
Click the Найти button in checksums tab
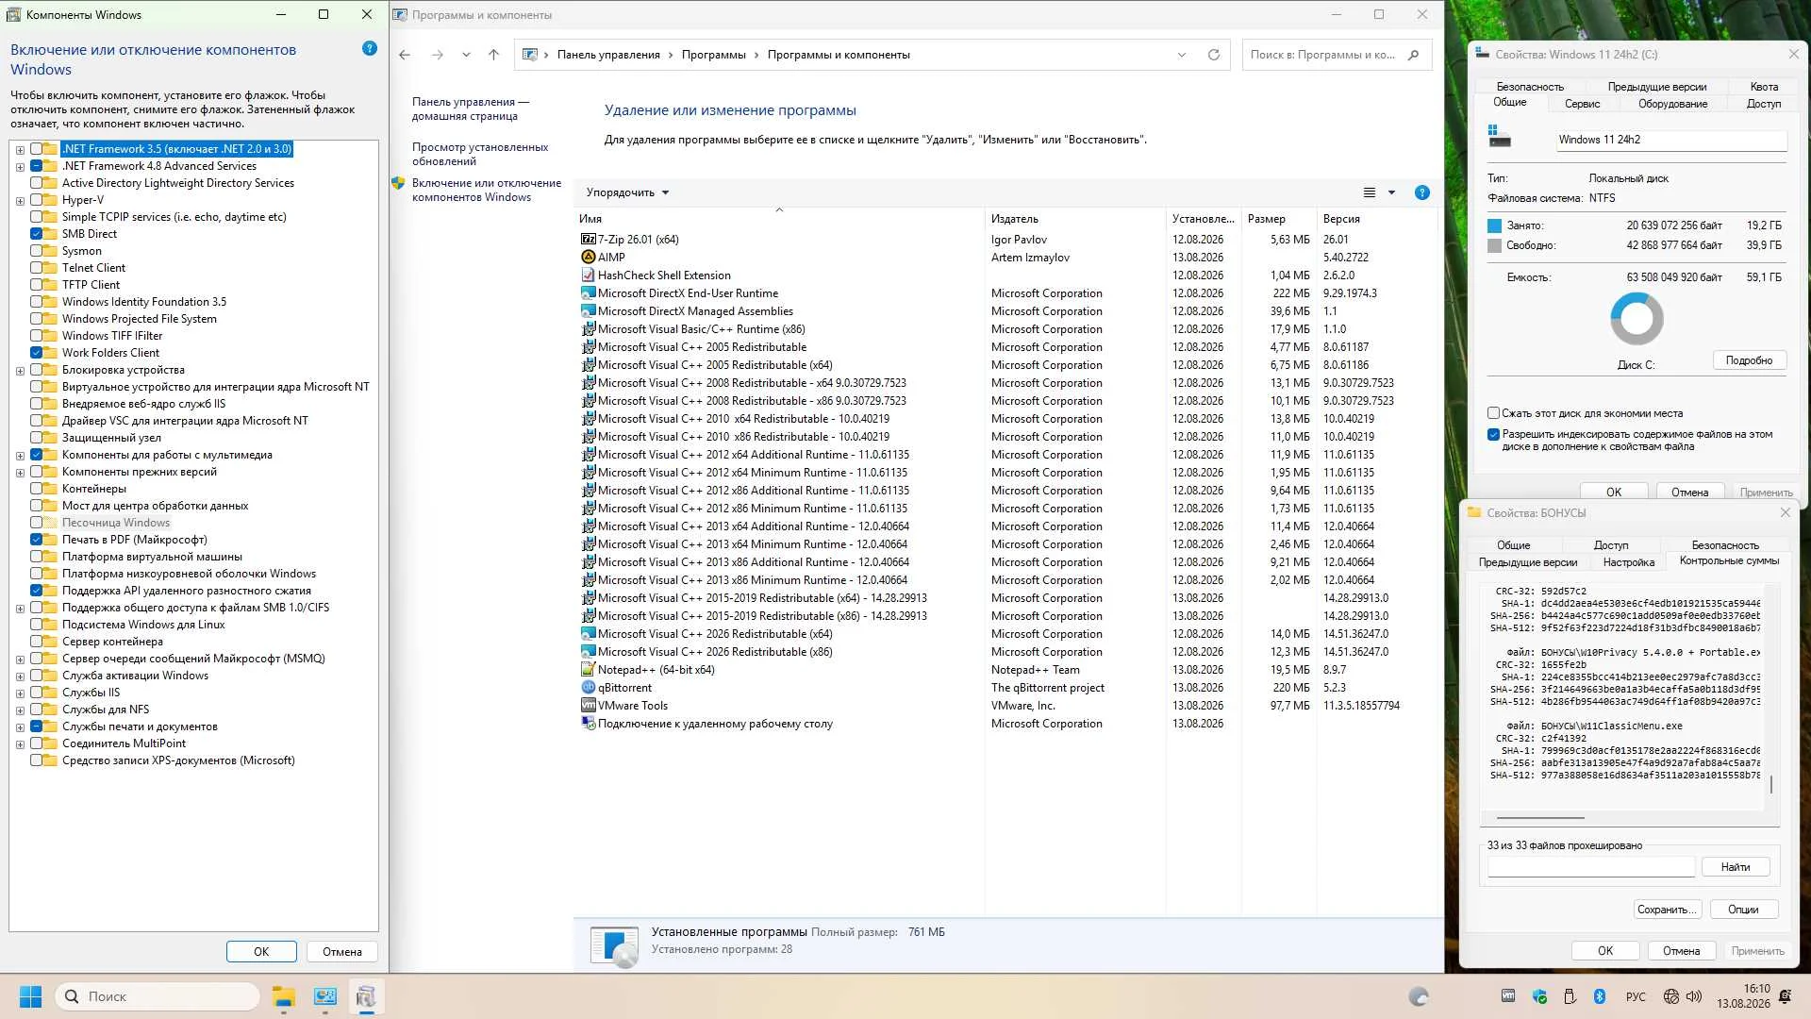[x=1735, y=867]
